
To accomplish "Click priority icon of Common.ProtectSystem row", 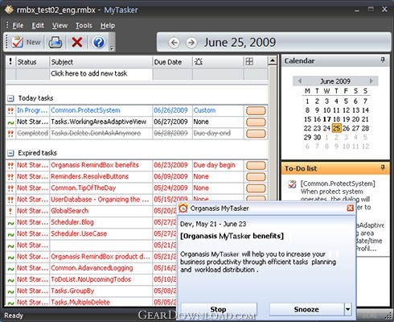I will point(10,110).
